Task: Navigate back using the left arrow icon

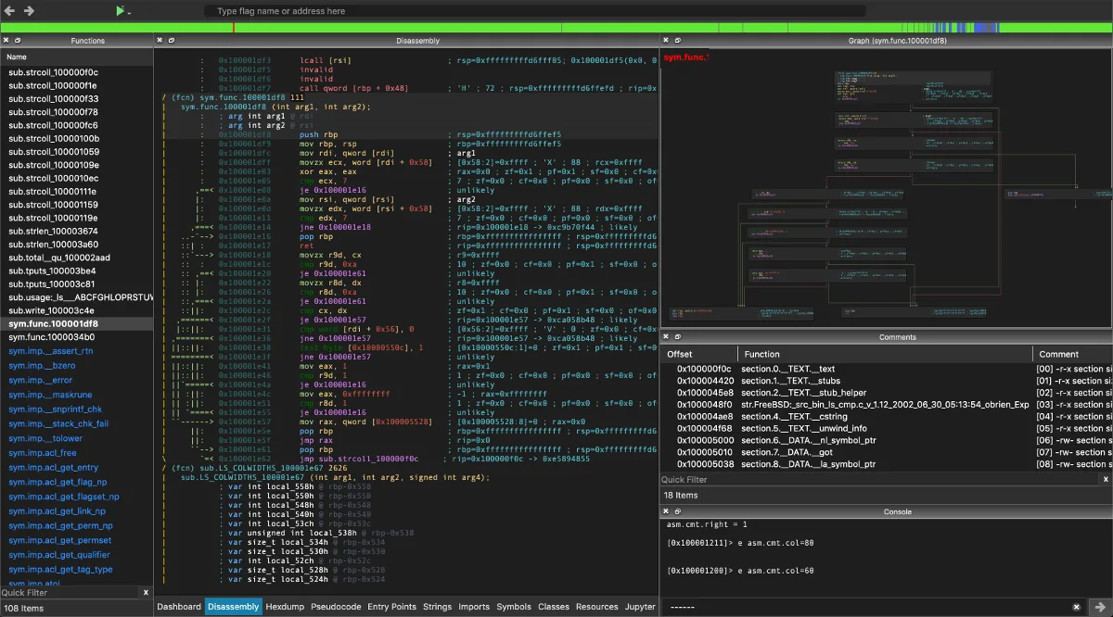Action: 9,11
